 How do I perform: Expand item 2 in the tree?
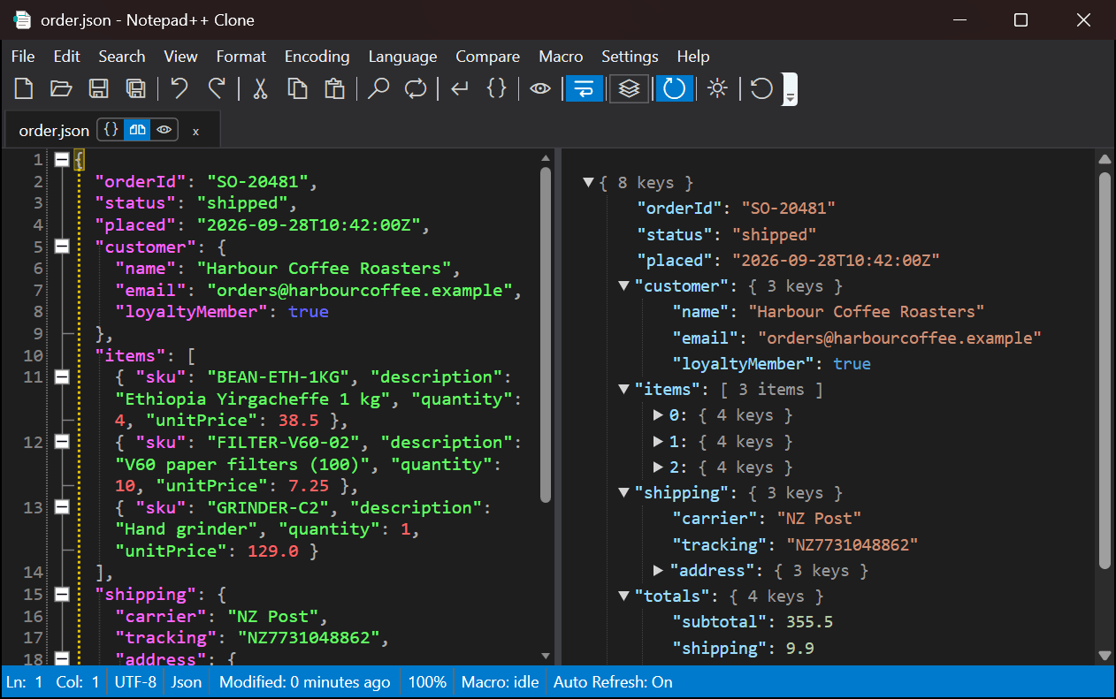[x=658, y=467]
